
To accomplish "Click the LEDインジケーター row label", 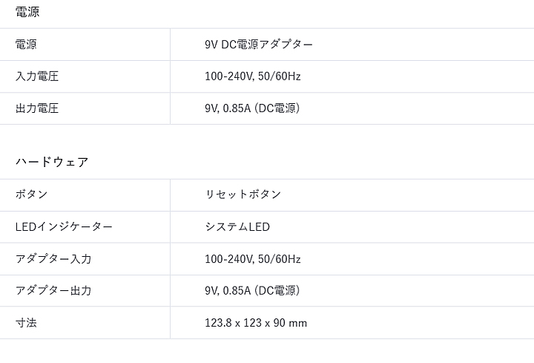I will pyautogui.click(x=64, y=226).
